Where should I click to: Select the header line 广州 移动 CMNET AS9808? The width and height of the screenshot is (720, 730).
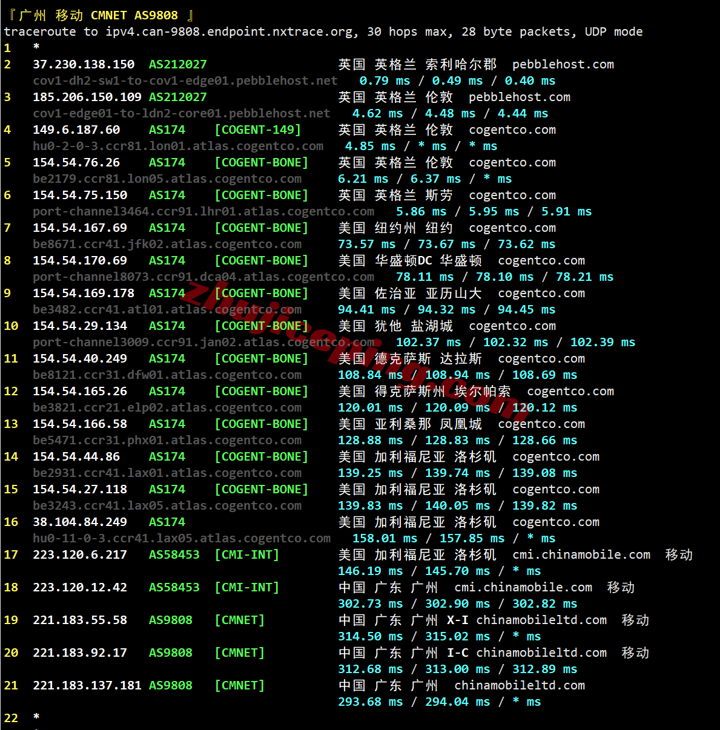click(101, 15)
